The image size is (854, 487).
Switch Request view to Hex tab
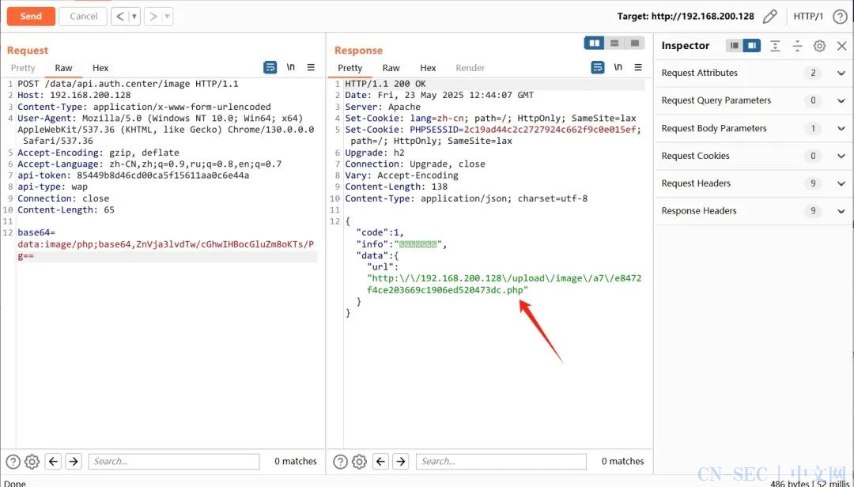coord(100,68)
